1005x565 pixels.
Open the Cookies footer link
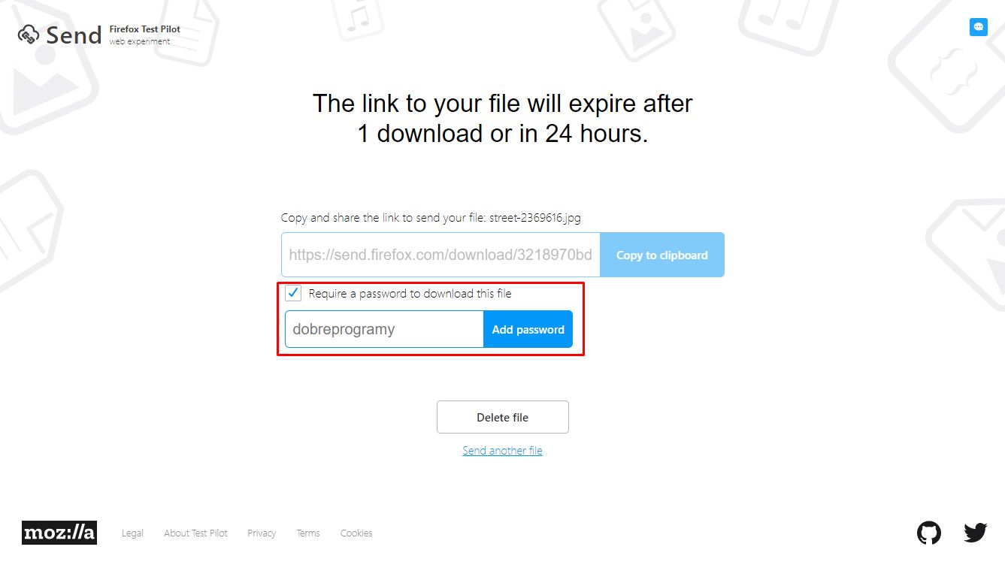point(356,533)
